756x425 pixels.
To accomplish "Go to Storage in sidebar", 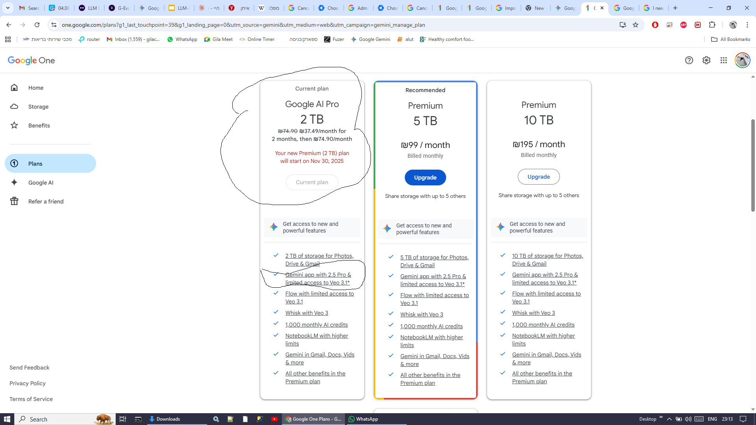I will 38,107.
